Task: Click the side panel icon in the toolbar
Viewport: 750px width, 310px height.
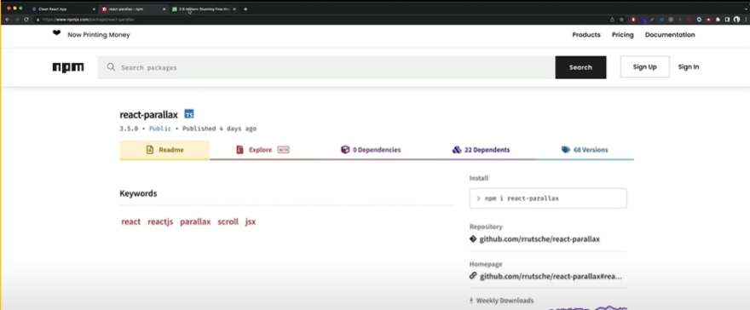Action: pyautogui.click(x=728, y=20)
